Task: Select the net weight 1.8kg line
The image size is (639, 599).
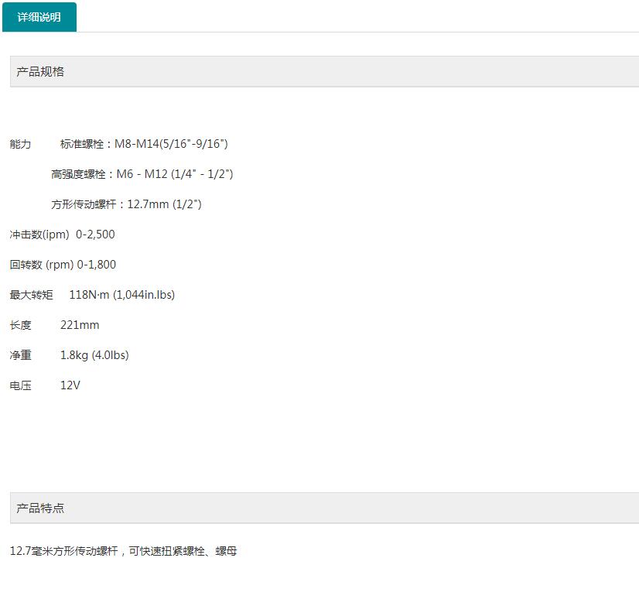Action: (70, 354)
